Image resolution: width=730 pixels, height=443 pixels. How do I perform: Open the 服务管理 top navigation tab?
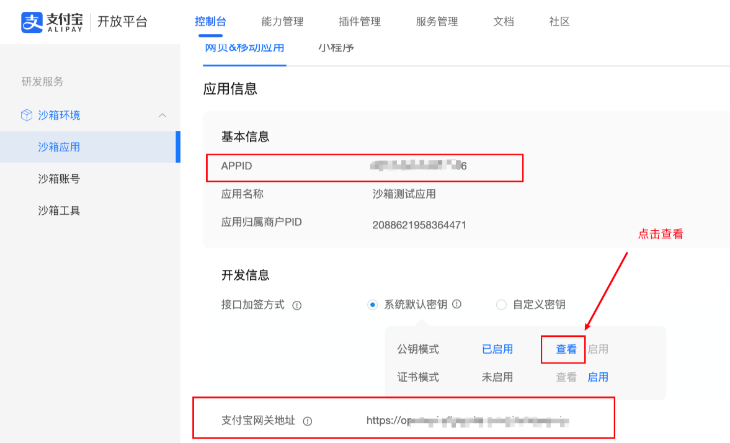click(437, 22)
